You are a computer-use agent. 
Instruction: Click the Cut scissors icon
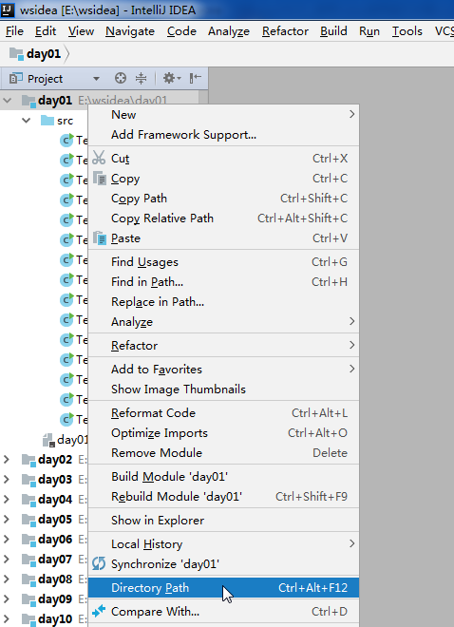99,158
